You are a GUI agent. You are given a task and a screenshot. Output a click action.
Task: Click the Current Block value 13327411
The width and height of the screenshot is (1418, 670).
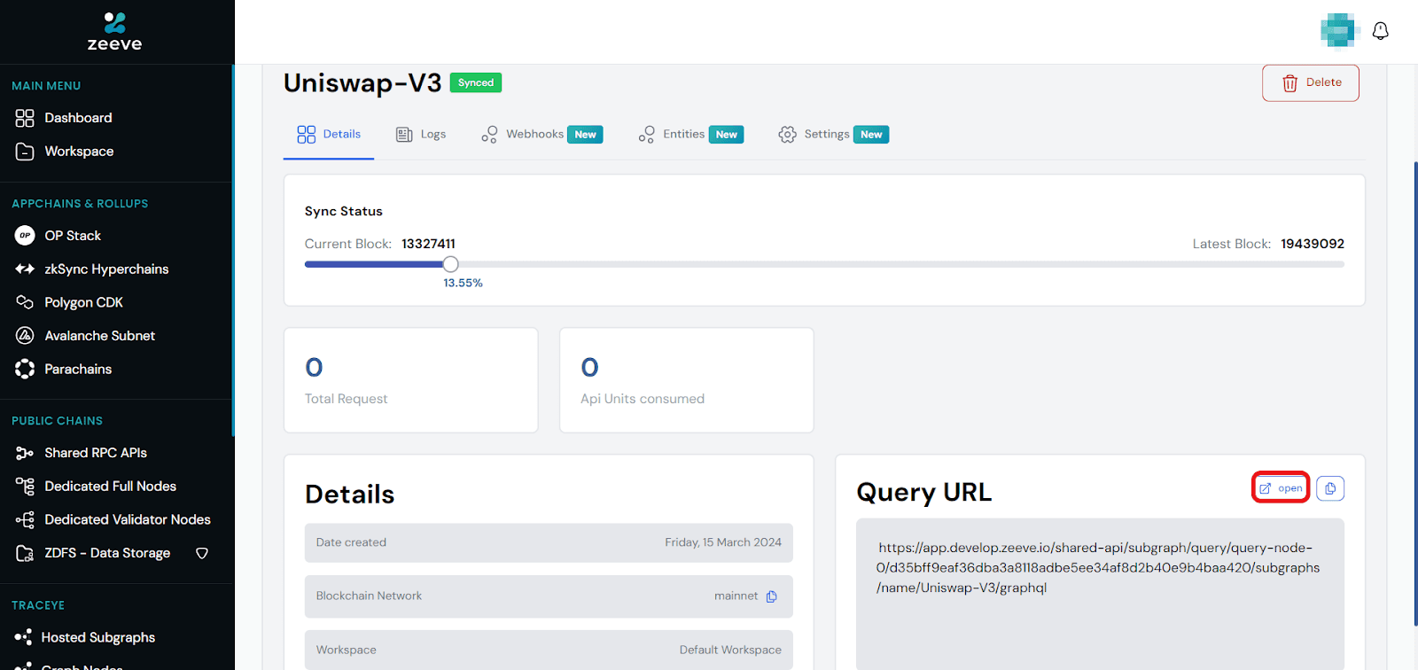click(428, 244)
